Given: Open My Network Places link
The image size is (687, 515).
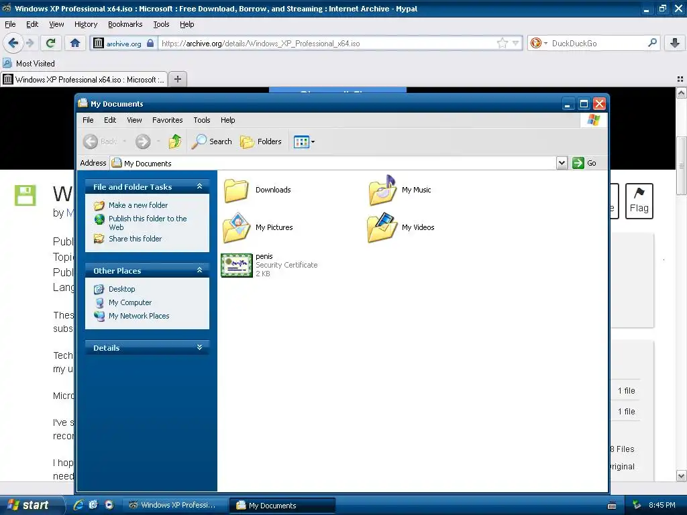Looking at the screenshot, I should coord(139,316).
